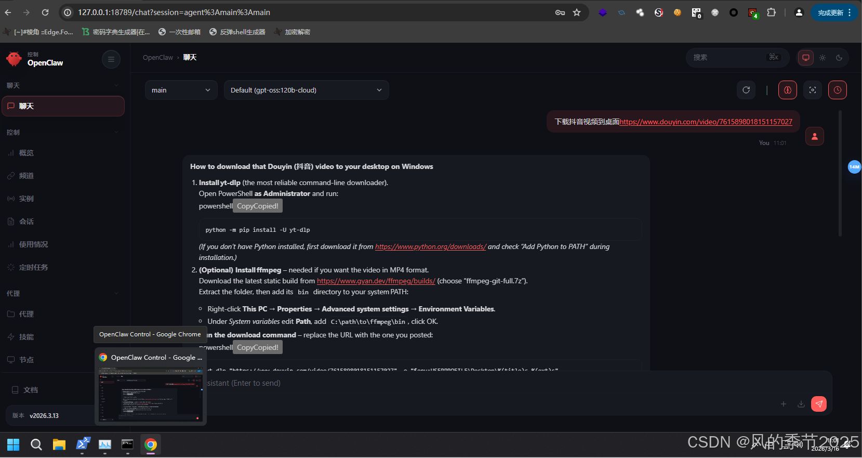Click the red S! extension icon

pos(659,12)
